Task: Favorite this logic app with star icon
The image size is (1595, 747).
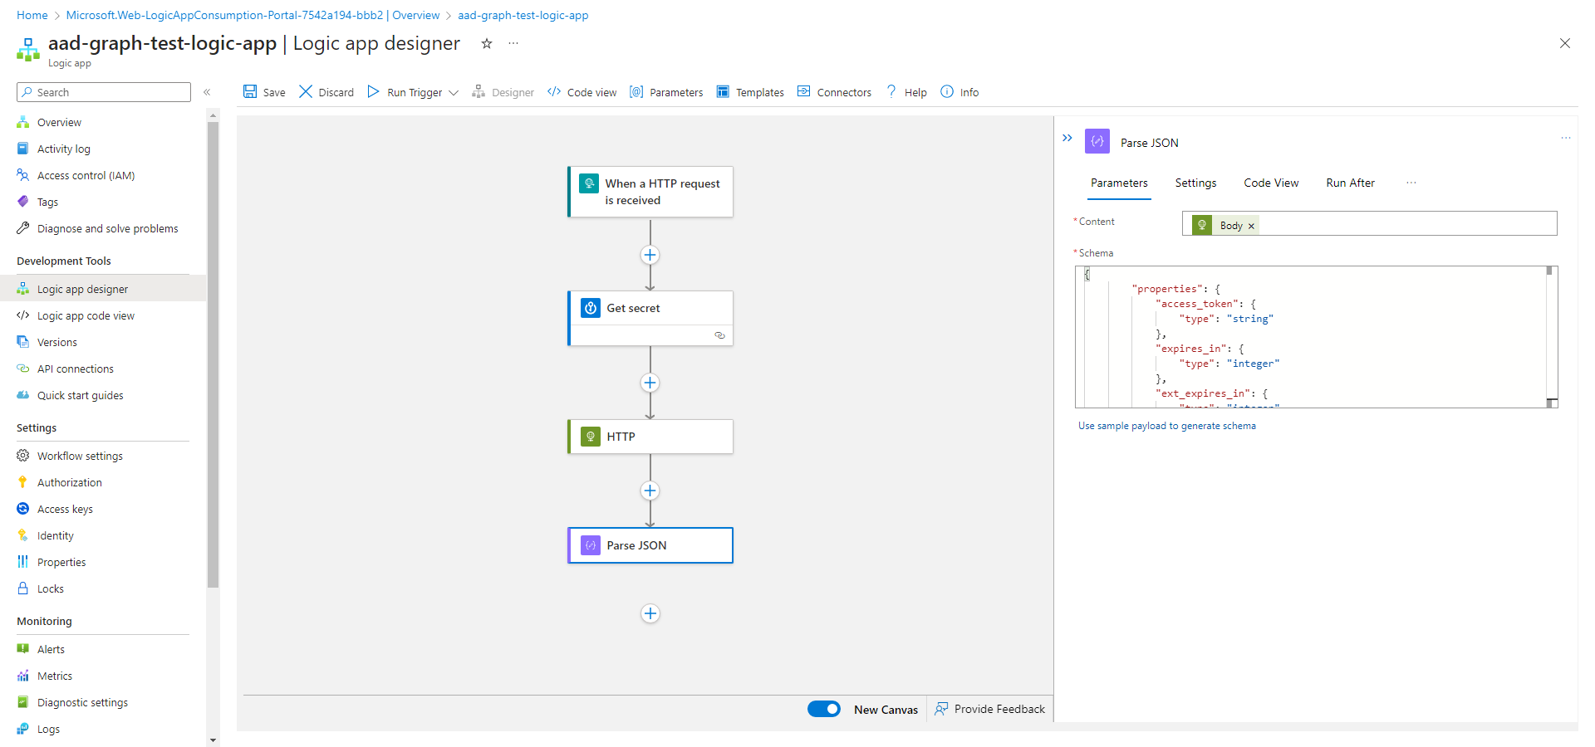Action: point(487,44)
